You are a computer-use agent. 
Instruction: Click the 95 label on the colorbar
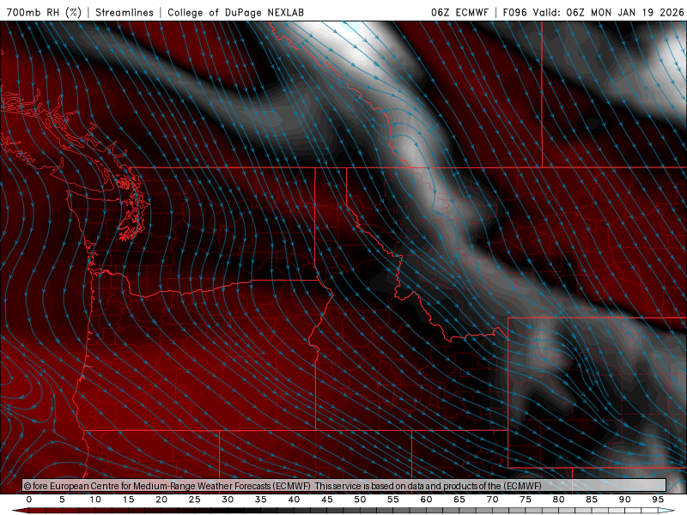coord(658,500)
